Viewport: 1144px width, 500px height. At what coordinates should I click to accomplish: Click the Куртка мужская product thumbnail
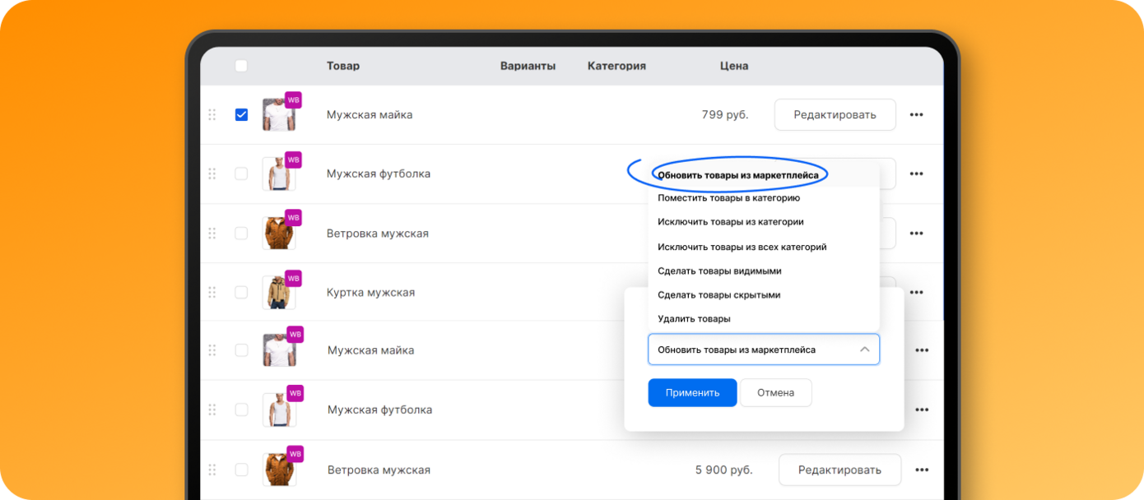pos(278,294)
